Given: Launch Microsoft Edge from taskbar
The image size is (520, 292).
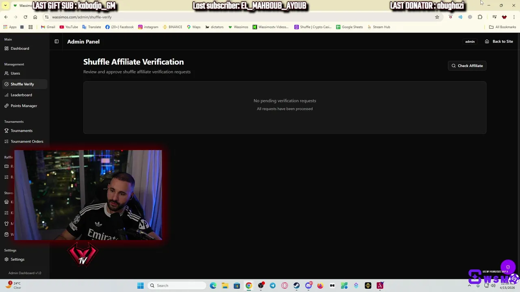Looking at the screenshot, I should pyautogui.click(x=213, y=286).
